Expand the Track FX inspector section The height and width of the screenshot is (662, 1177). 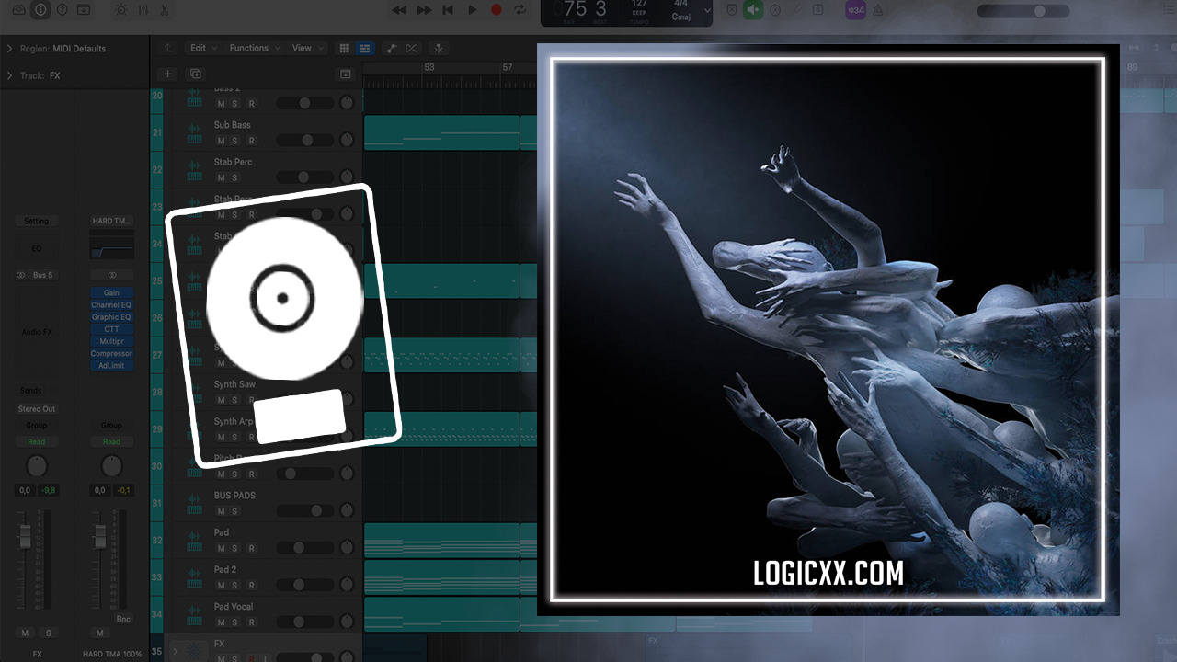click(9, 75)
